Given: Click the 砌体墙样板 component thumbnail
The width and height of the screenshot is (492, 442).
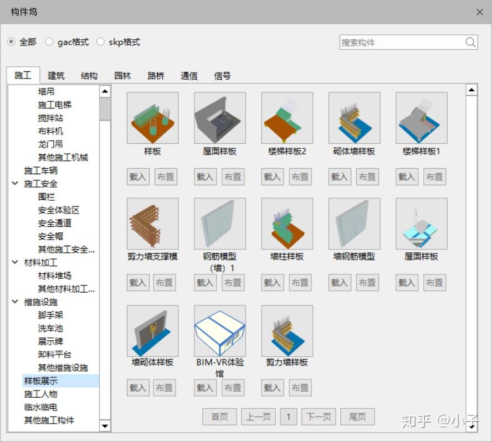Looking at the screenshot, I should tap(353, 117).
